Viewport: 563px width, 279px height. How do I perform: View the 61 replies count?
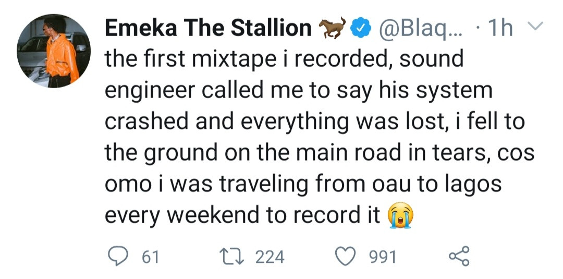(x=150, y=257)
